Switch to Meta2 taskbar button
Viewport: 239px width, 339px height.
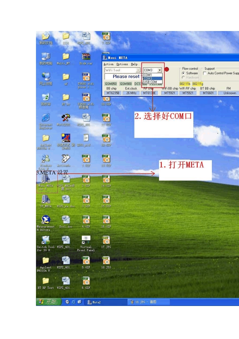coord(106,302)
